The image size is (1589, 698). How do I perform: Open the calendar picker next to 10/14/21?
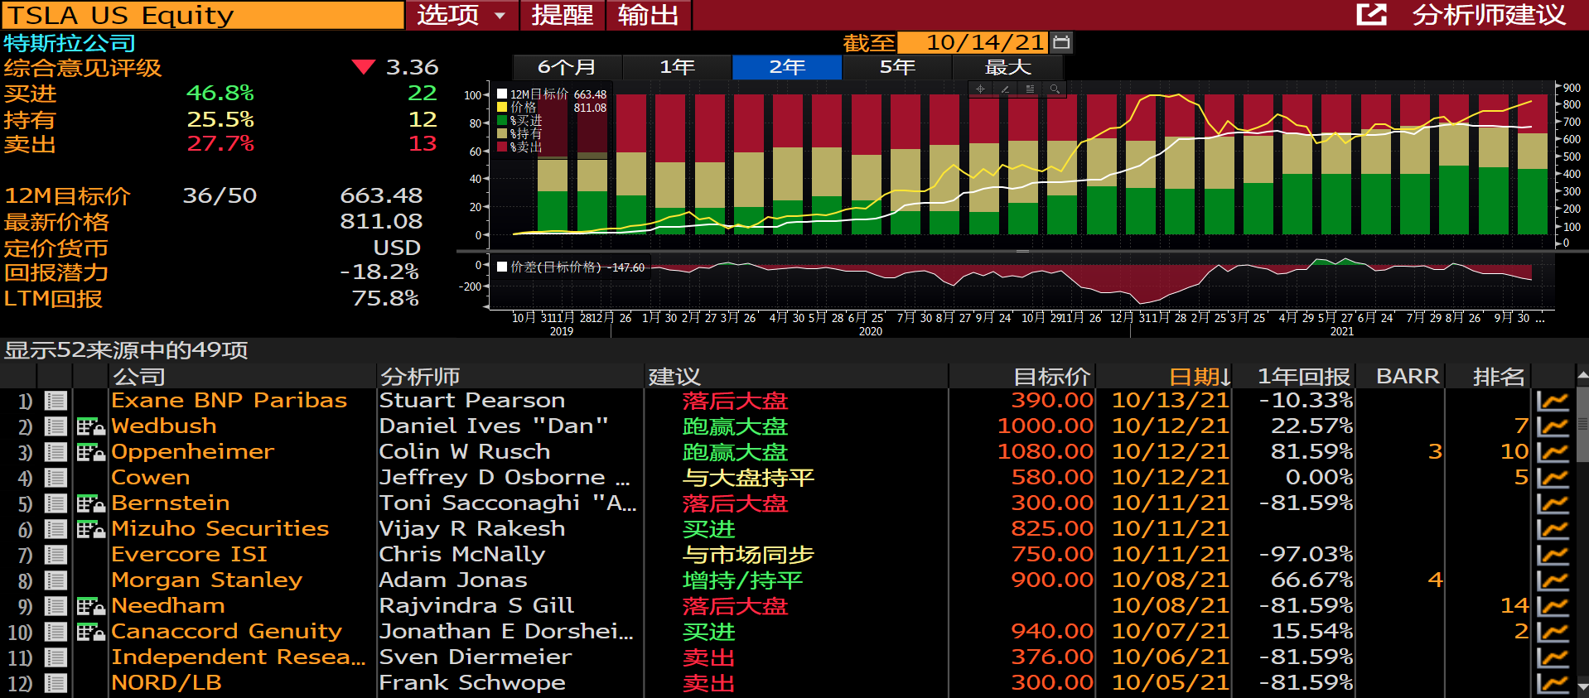pos(1061,42)
